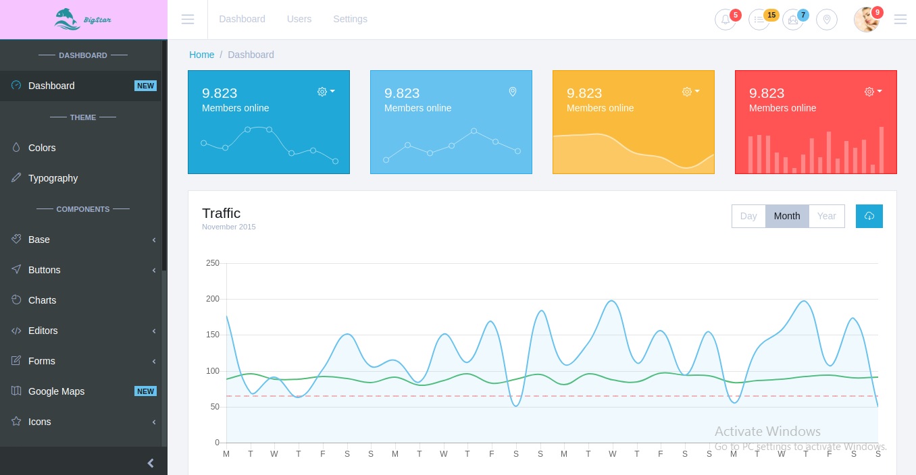Expand the Editors submenu chevron
The image size is (916, 475).
click(x=154, y=331)
